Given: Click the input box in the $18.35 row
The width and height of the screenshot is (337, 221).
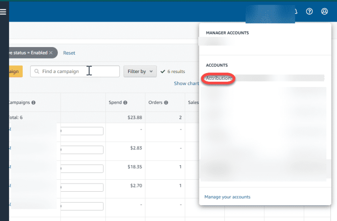Looking at the screenshot, I should 81,168.
